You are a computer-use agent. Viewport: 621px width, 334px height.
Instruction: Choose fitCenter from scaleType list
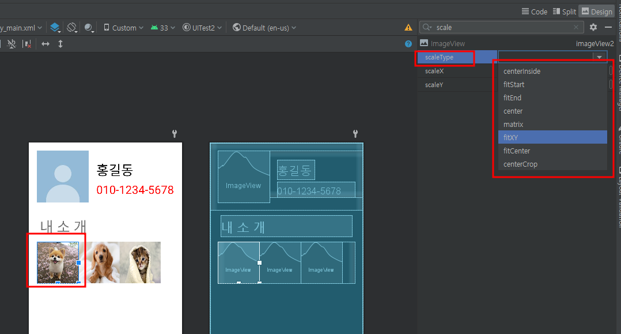click(552, 151)
